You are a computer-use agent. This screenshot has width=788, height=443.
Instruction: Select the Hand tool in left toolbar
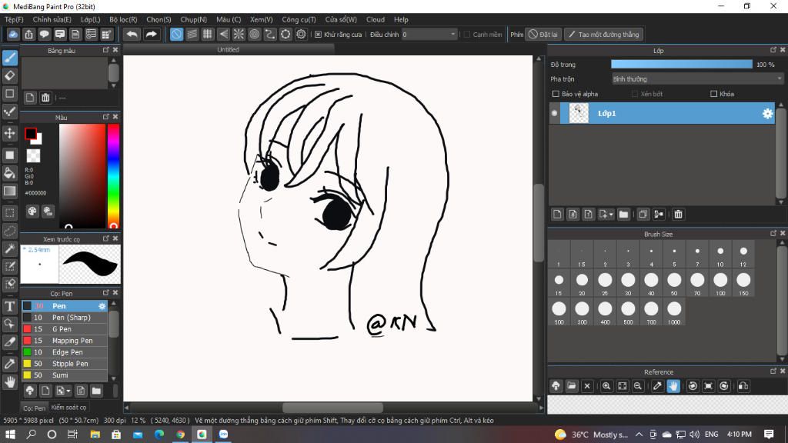(x=10, y=381)
